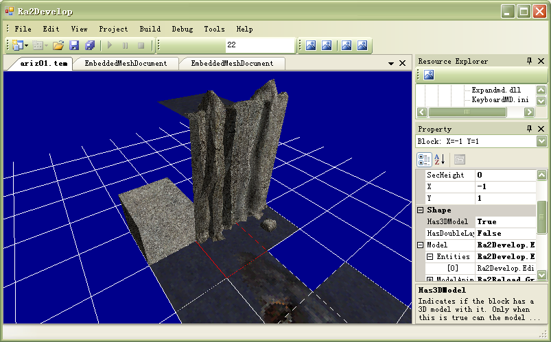Pin the Resource Explorer panel

coord(529,61)
